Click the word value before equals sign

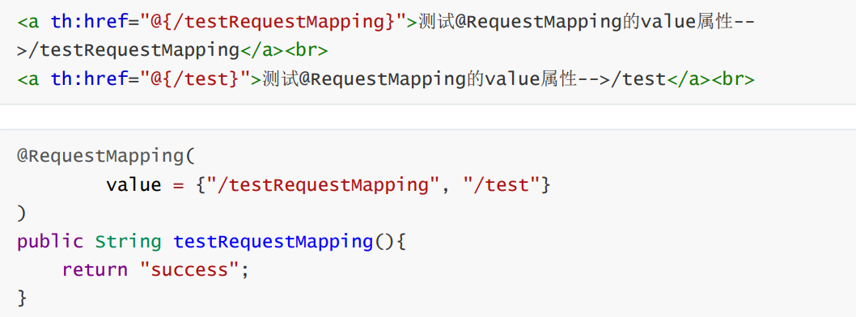[133, 185]
